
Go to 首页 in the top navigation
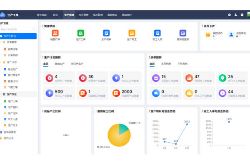[55, 15]
